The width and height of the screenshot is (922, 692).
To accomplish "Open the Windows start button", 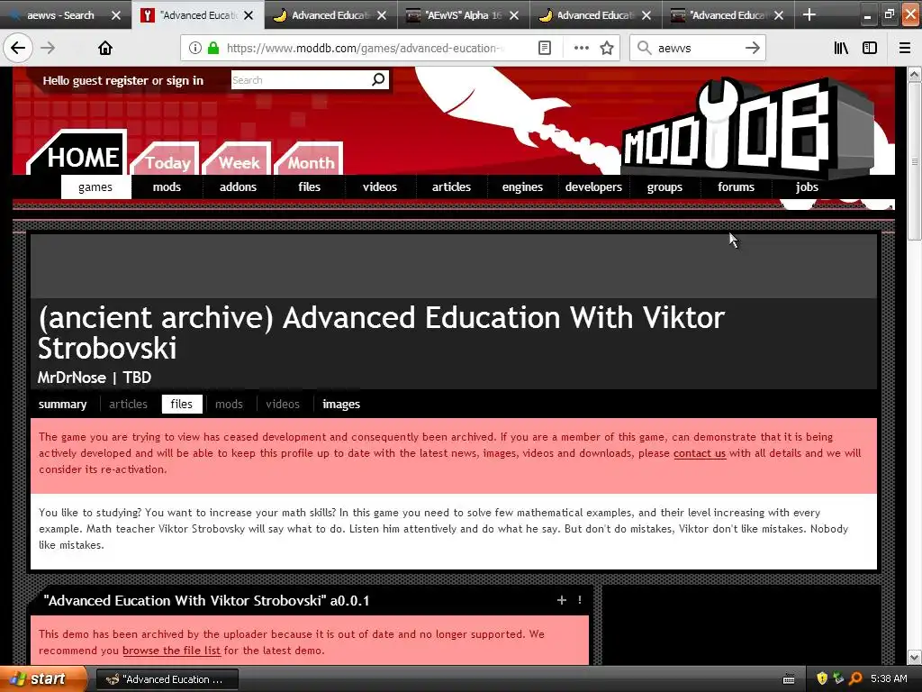I will 43,679.
